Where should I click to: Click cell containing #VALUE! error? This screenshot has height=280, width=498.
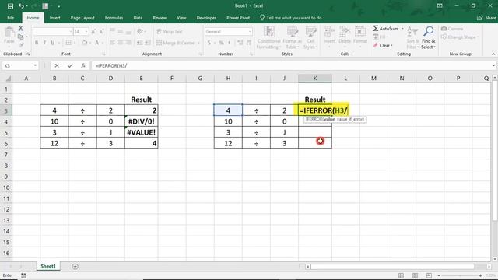tap(142, 132)
